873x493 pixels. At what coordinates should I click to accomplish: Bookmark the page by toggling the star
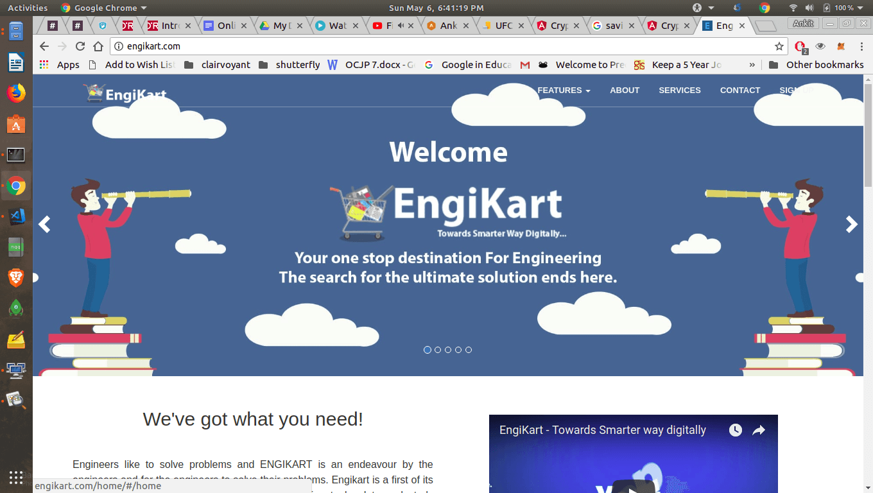[x=779, y=46]
